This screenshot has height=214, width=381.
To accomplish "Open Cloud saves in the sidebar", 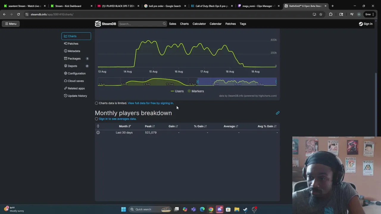I will [76, 81].
